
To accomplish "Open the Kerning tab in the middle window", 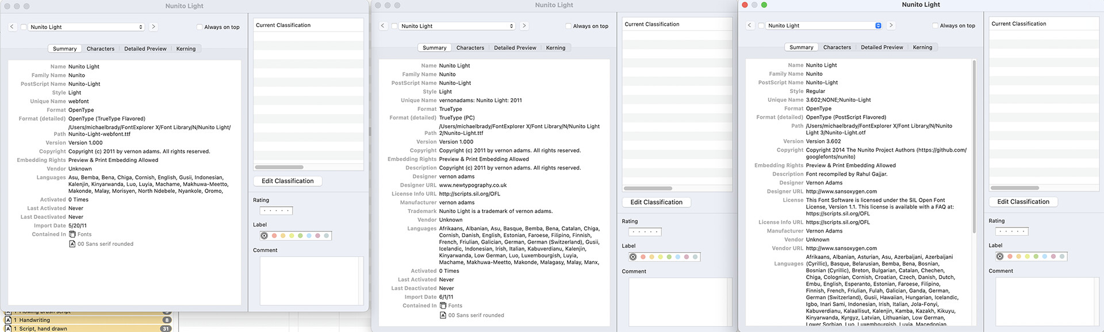I will (x=555, y=48).
